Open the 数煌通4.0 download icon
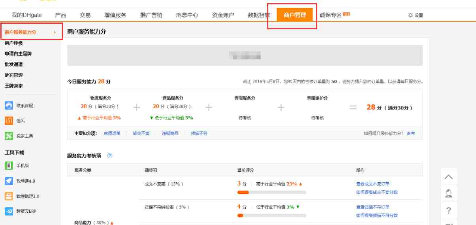Image resolution: width=476 pixels, height=225 pixels. pyautogui.click(x=9, y=181)
